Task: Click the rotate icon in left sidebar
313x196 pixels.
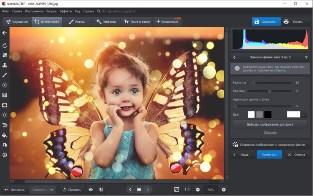Action: (x=5, y=45)
